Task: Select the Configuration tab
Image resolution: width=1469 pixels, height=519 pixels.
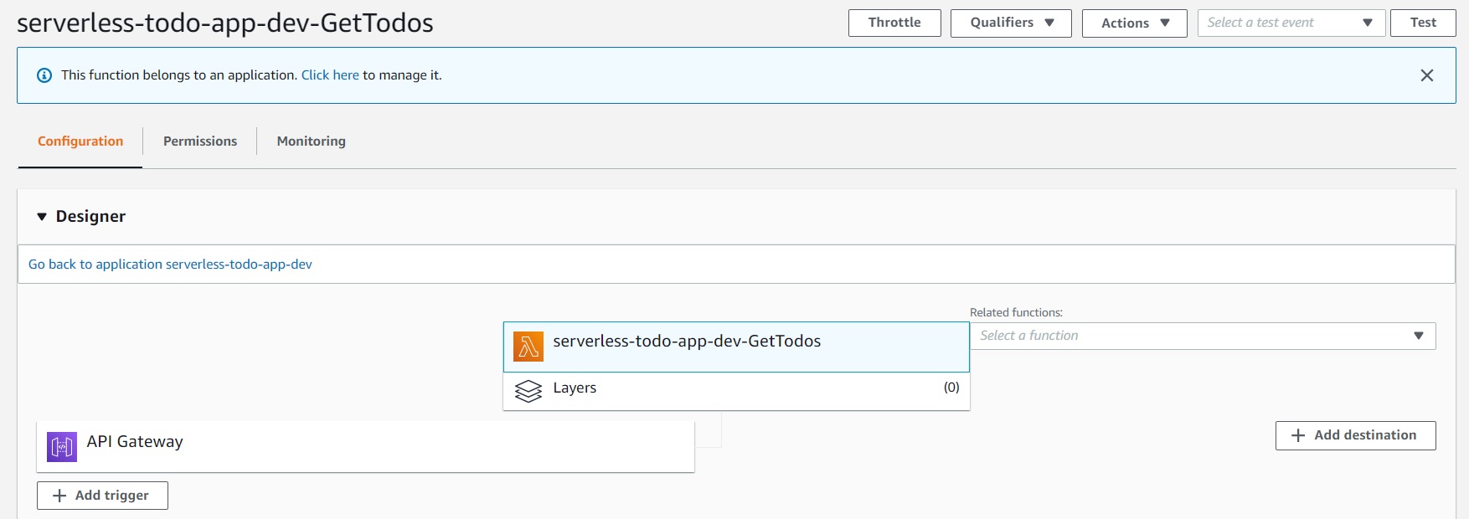Action: pyautogui.click(x=80, y=141)
